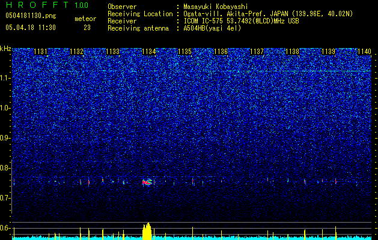Click the 1139 time marker

coord(329,52)
